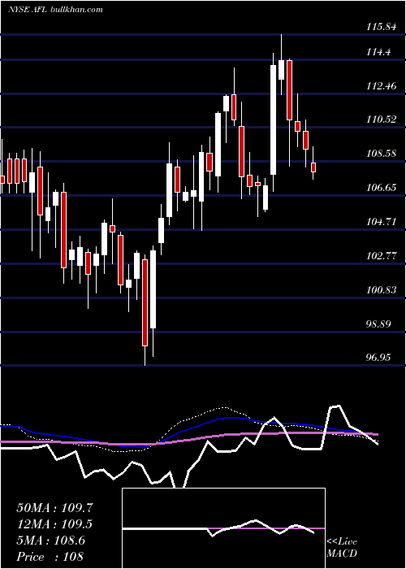Select the 102.77 price level label
This screenshot has height=569, width=406.
coord(382,256)
